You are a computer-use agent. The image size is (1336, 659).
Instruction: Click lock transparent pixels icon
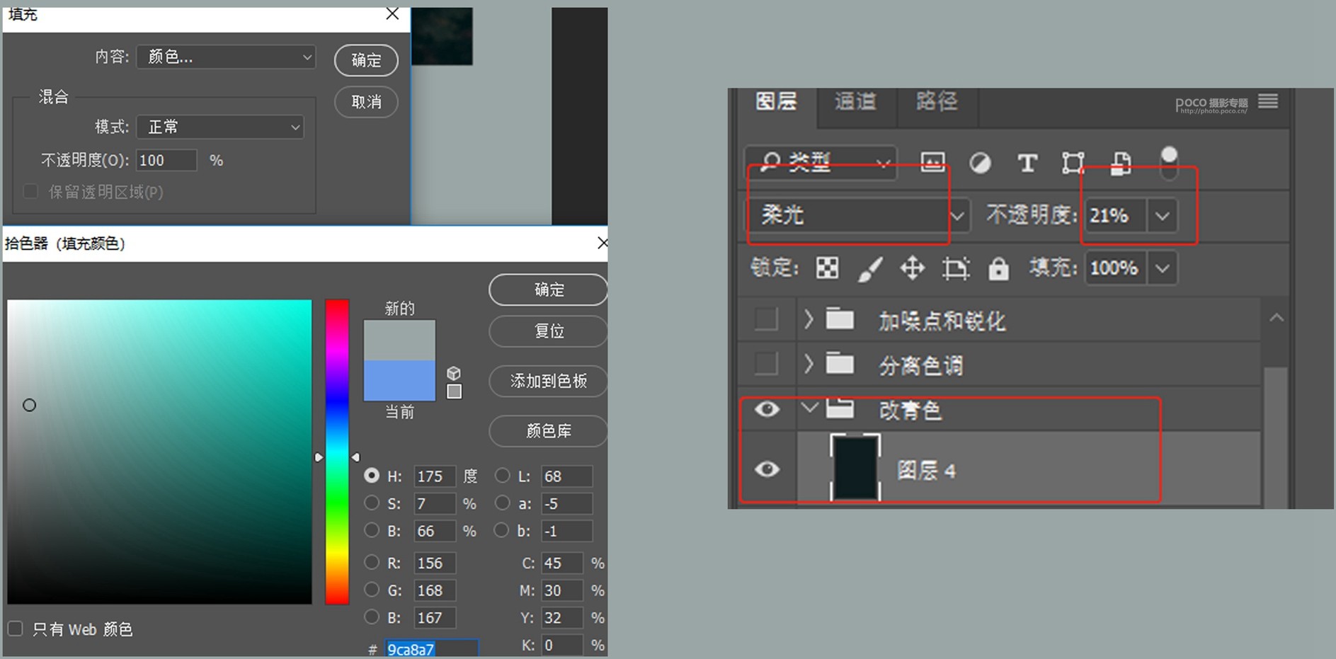[x=827, y=268]
